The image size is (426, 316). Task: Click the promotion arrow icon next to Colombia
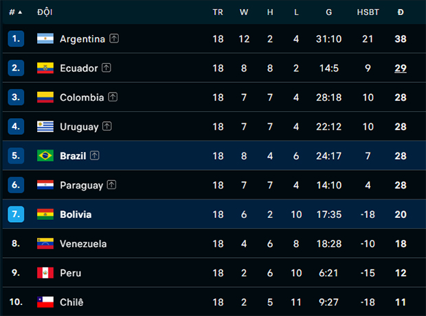click(113, 97)
